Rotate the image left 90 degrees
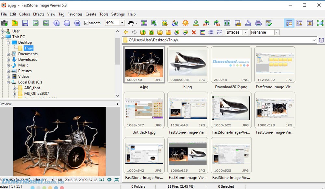The height and width of the screenshot is (189, 325). (x=207, y=23)
